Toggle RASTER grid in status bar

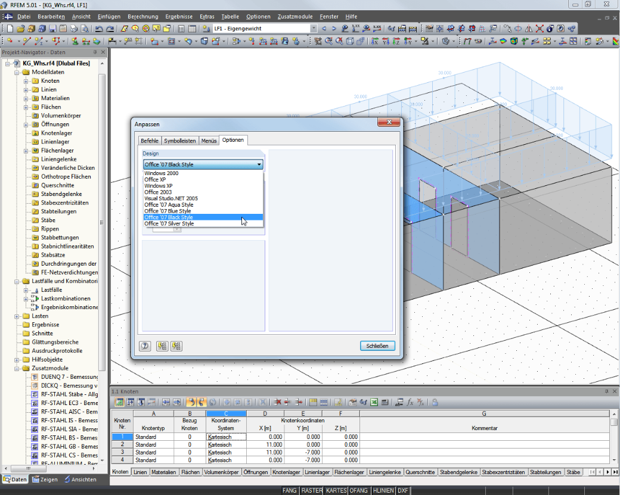pos(312,490)
